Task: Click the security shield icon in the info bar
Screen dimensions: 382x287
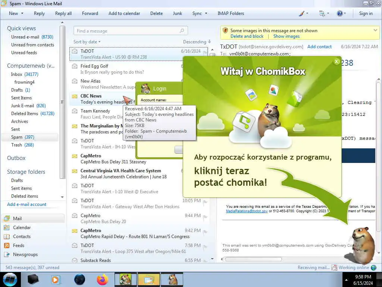Action: click(225, 31)
